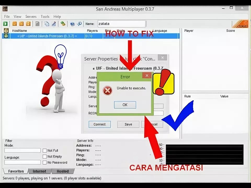The height and width of the screenshot is (188, 251).
Task: Enable the No Password filter checkbox
Action: 45,162
